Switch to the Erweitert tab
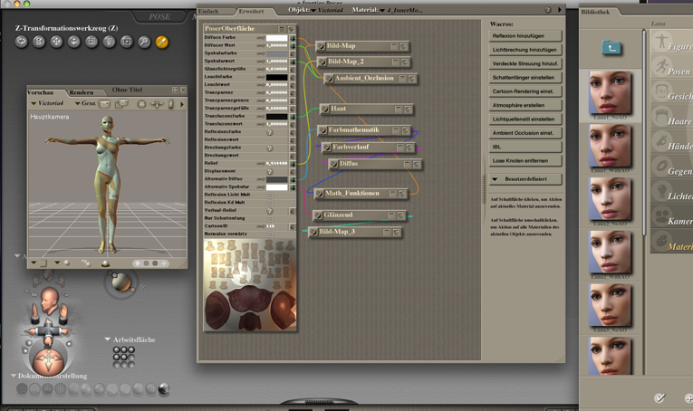 click(x=251, y=11)
